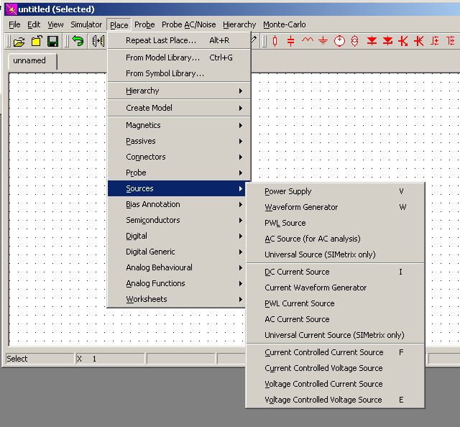Place a voltage source from the toolbar

(339, 41)
